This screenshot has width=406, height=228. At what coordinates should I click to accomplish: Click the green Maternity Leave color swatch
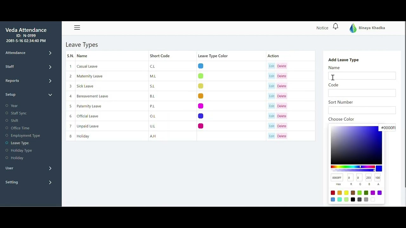200,76
